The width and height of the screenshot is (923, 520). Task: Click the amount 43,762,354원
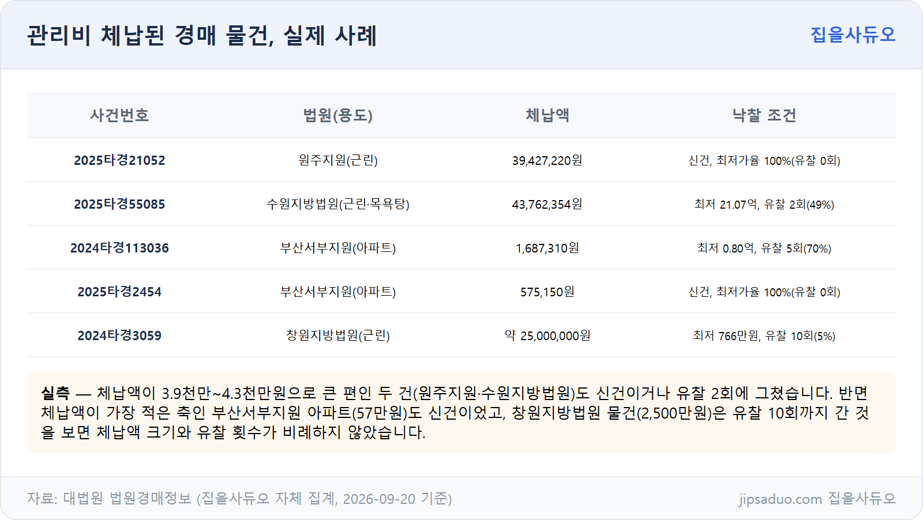547,204
